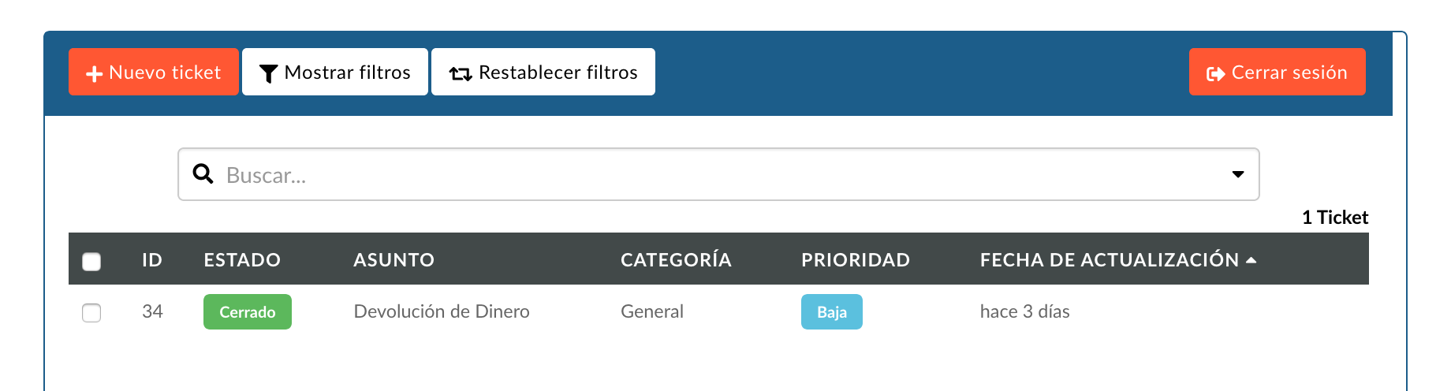Sort by the Categoría column header
The image size is (1451, 391).
pos(676,259)
